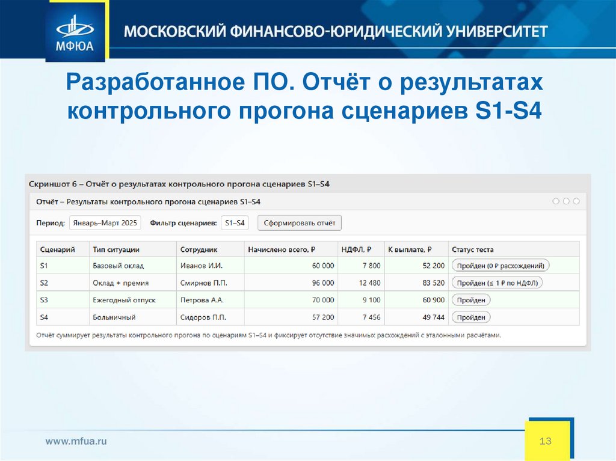
Task: Click the 'Сформировать отчёт' button
Action: (300, 223)
